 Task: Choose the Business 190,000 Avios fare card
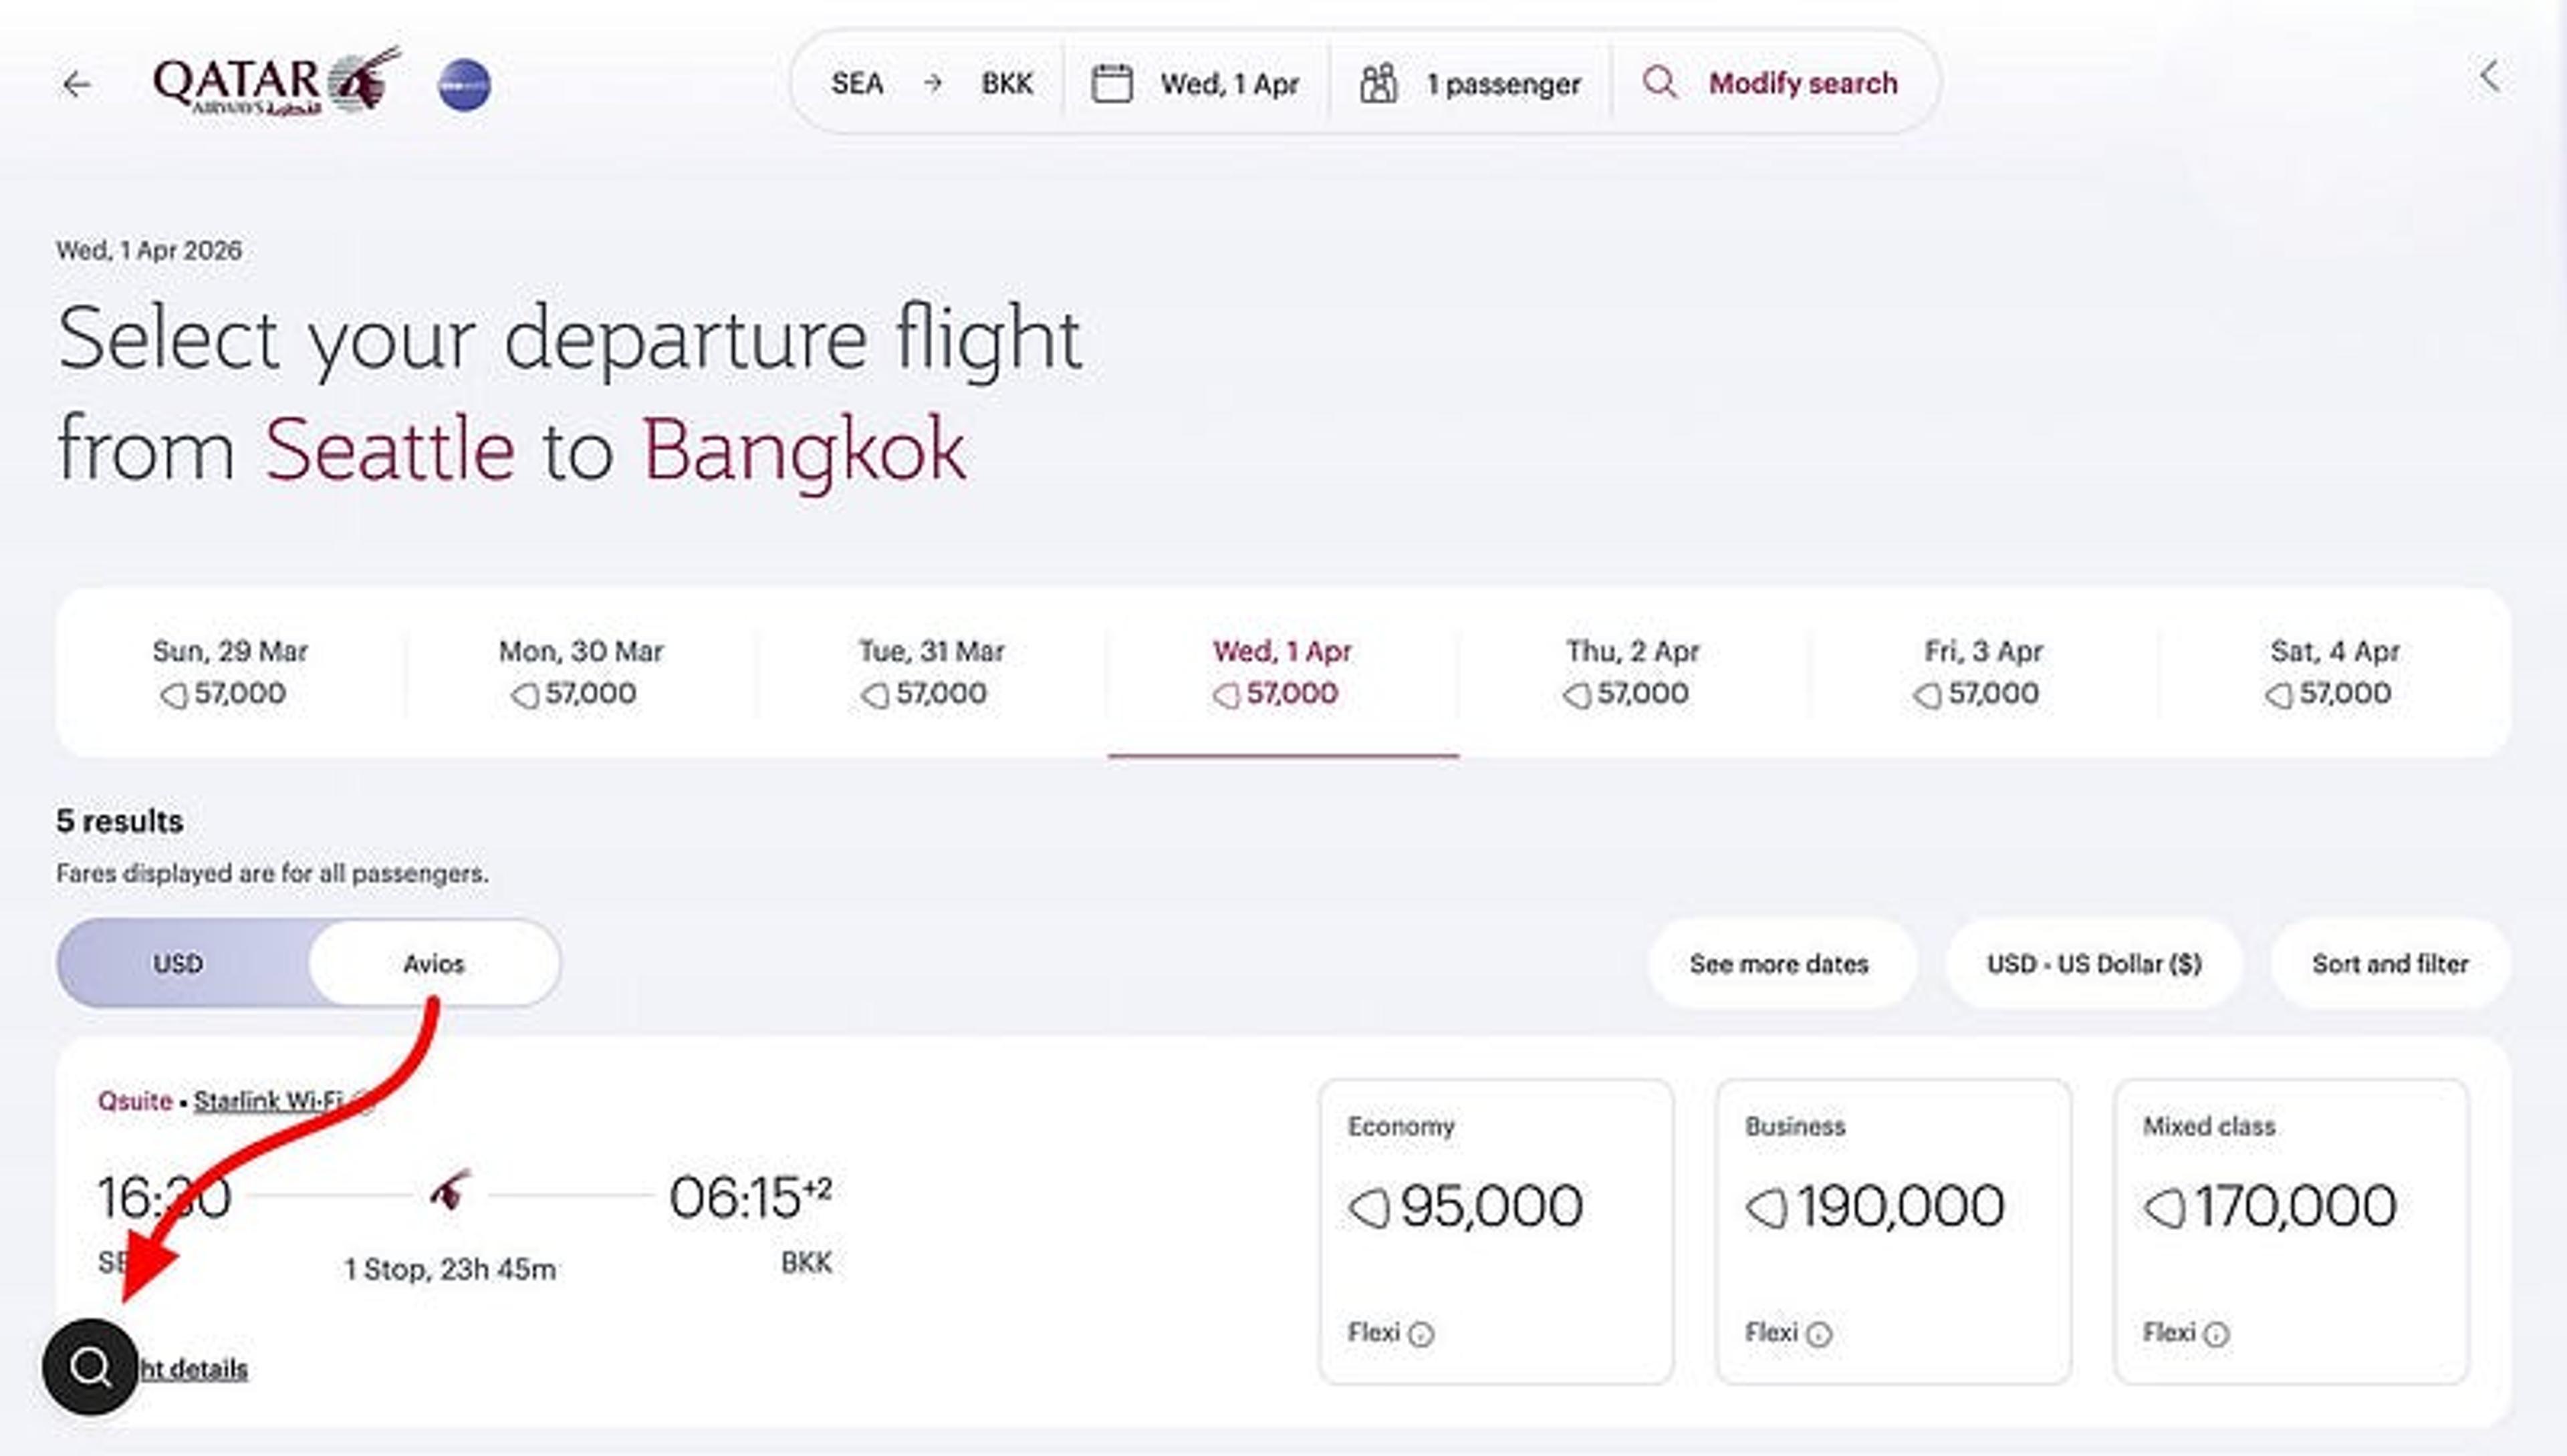[x=1892, y=1231]
